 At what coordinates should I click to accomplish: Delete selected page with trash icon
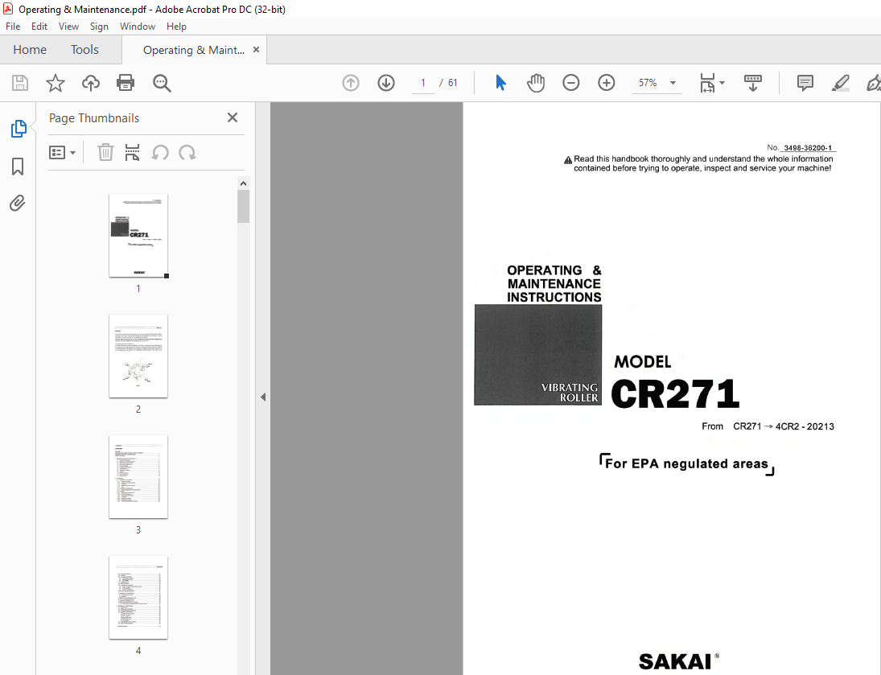point(105,152)
